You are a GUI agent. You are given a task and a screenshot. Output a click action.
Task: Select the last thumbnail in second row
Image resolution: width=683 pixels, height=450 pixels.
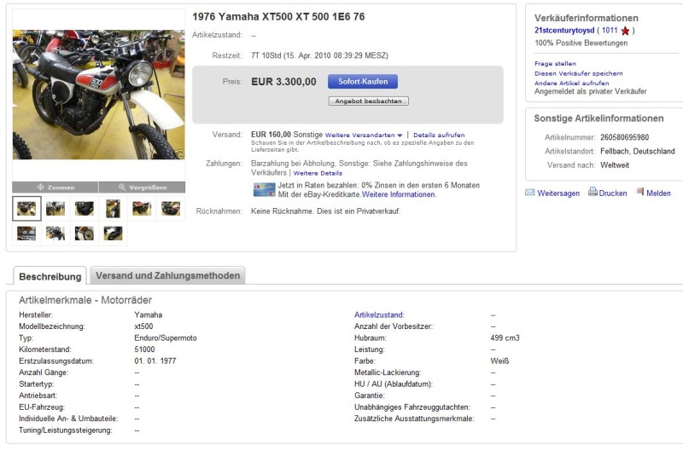coord(114,233)
